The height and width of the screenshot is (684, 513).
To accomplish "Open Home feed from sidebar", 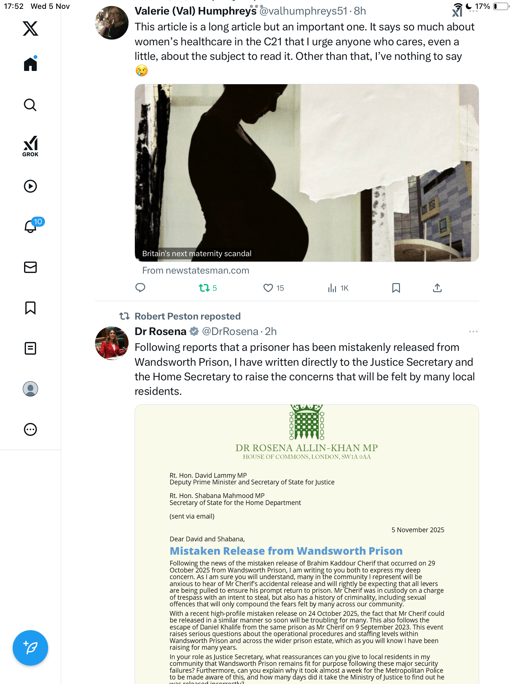I will [x=30, y=64].
